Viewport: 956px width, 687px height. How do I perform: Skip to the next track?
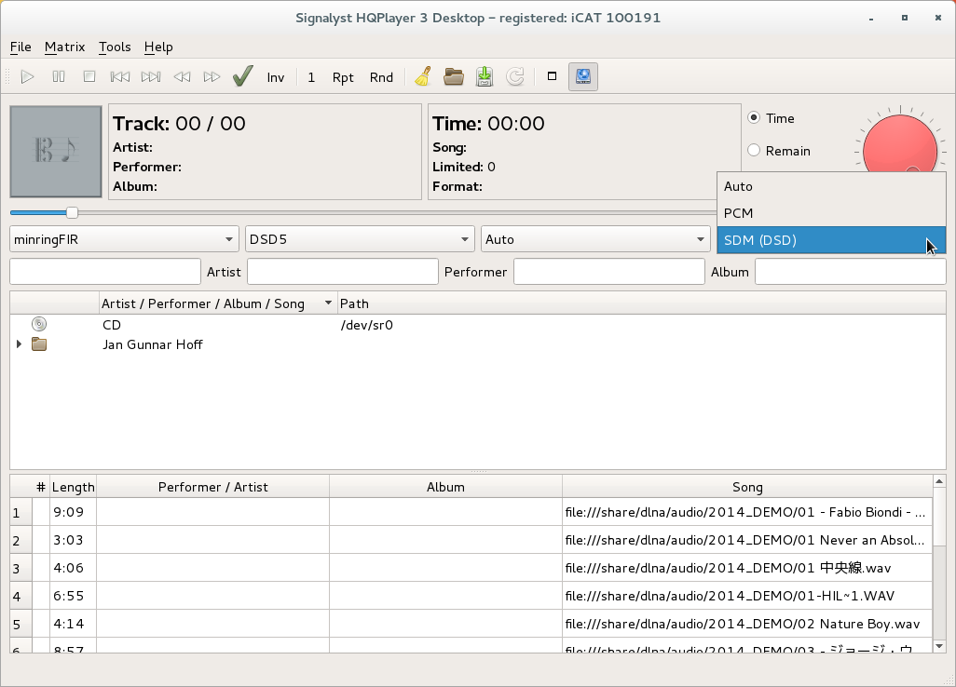(151, 76)
